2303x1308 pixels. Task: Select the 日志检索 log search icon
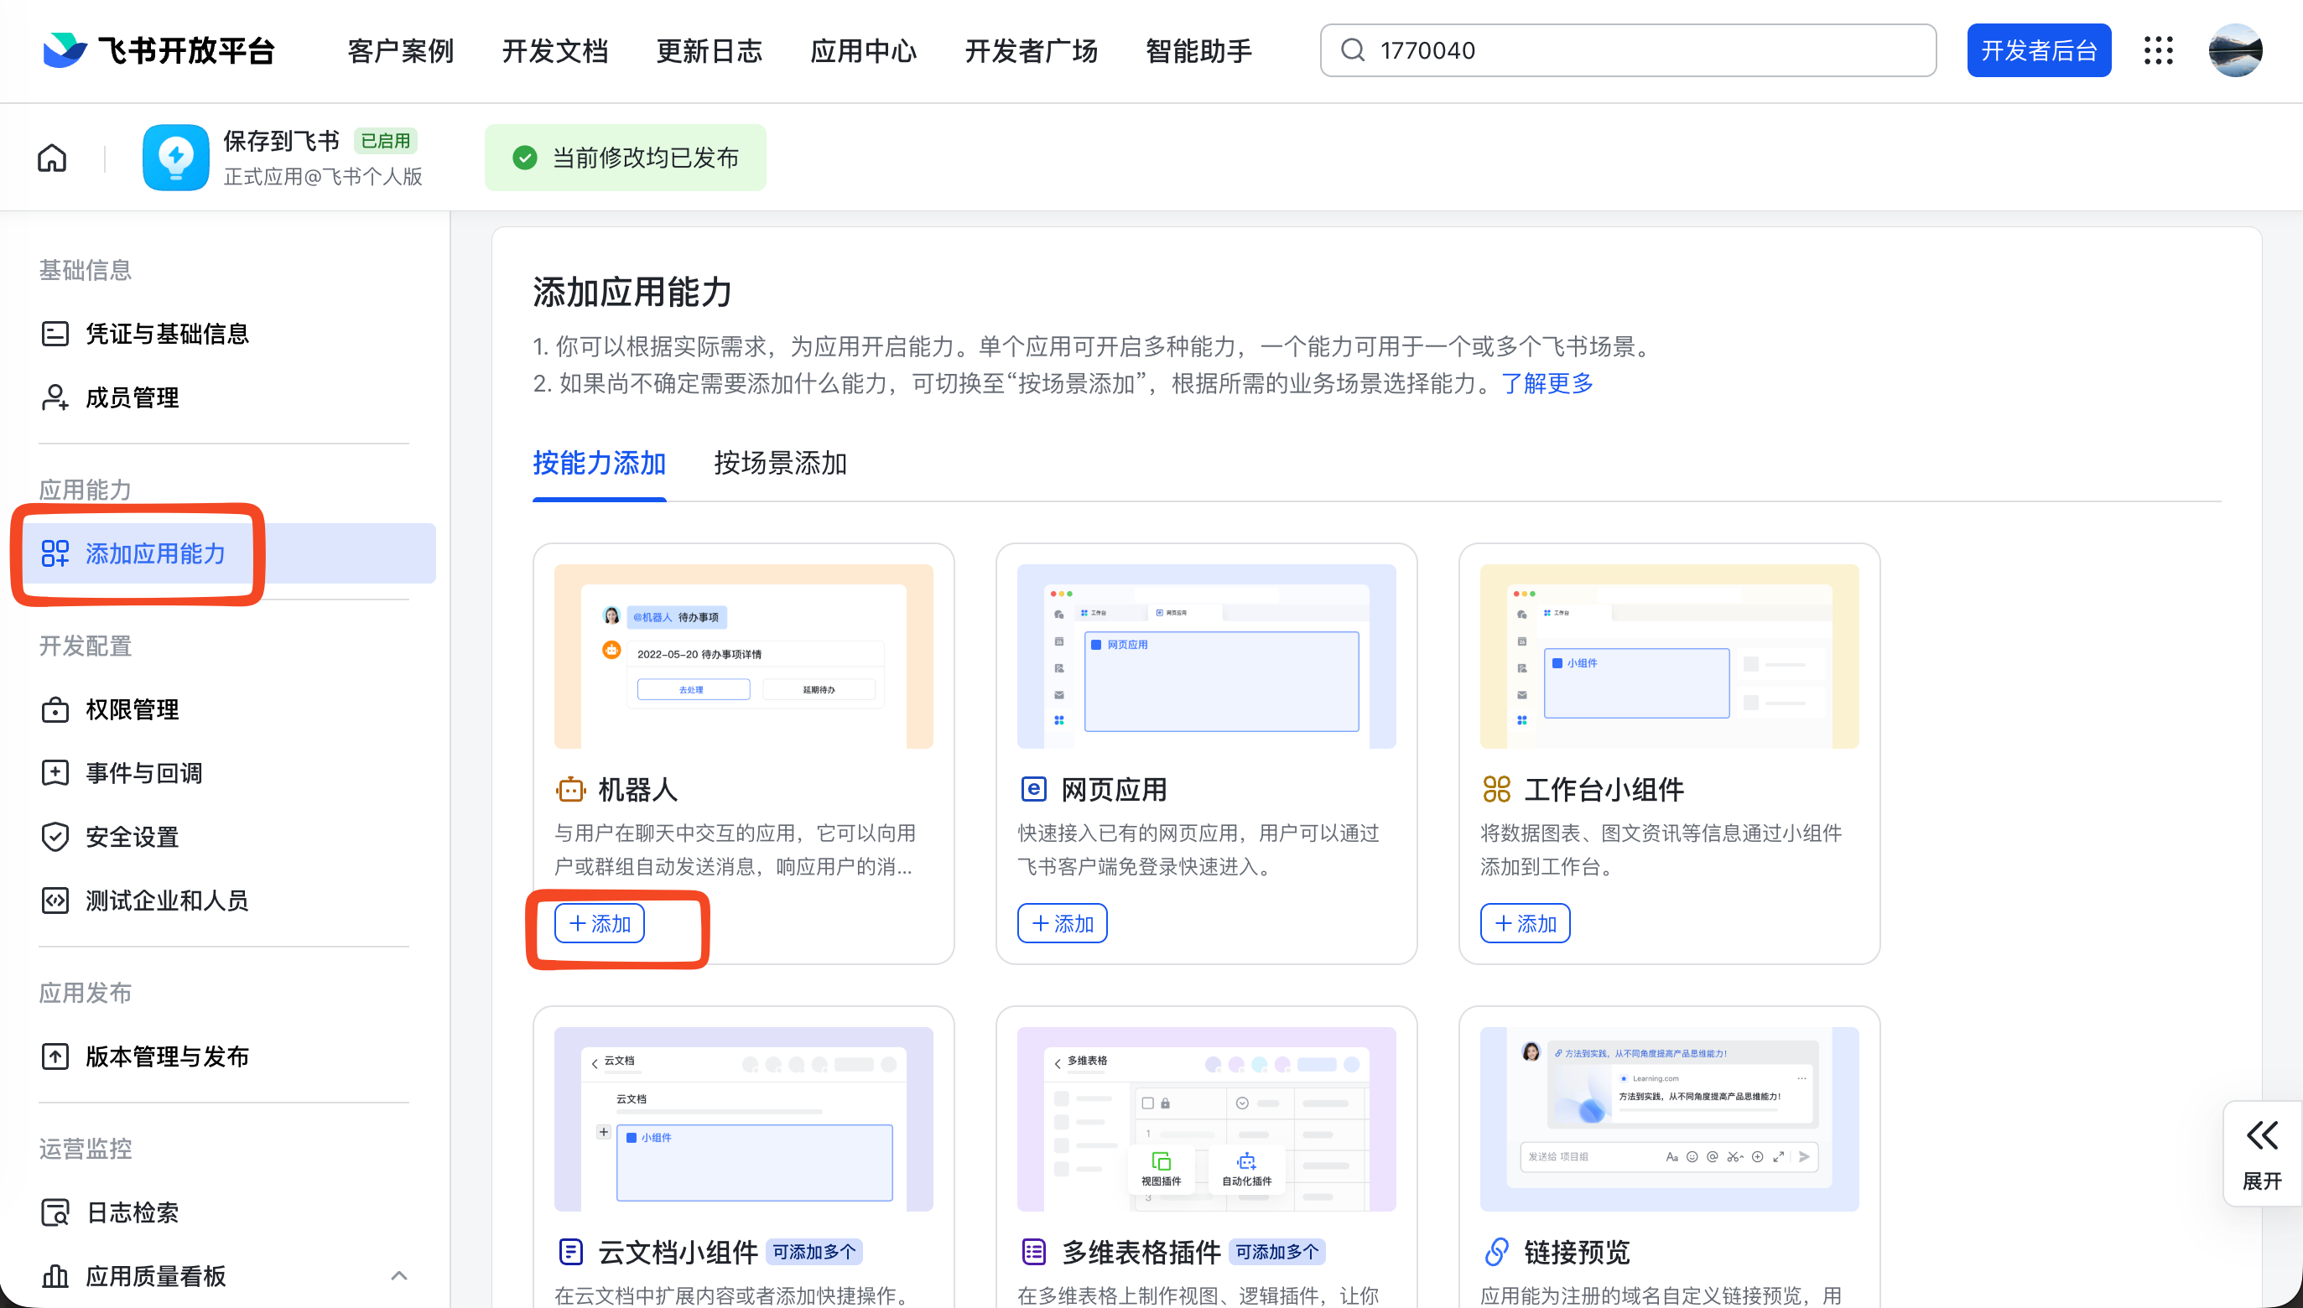pyautogui.click(x=55, y=1212)
